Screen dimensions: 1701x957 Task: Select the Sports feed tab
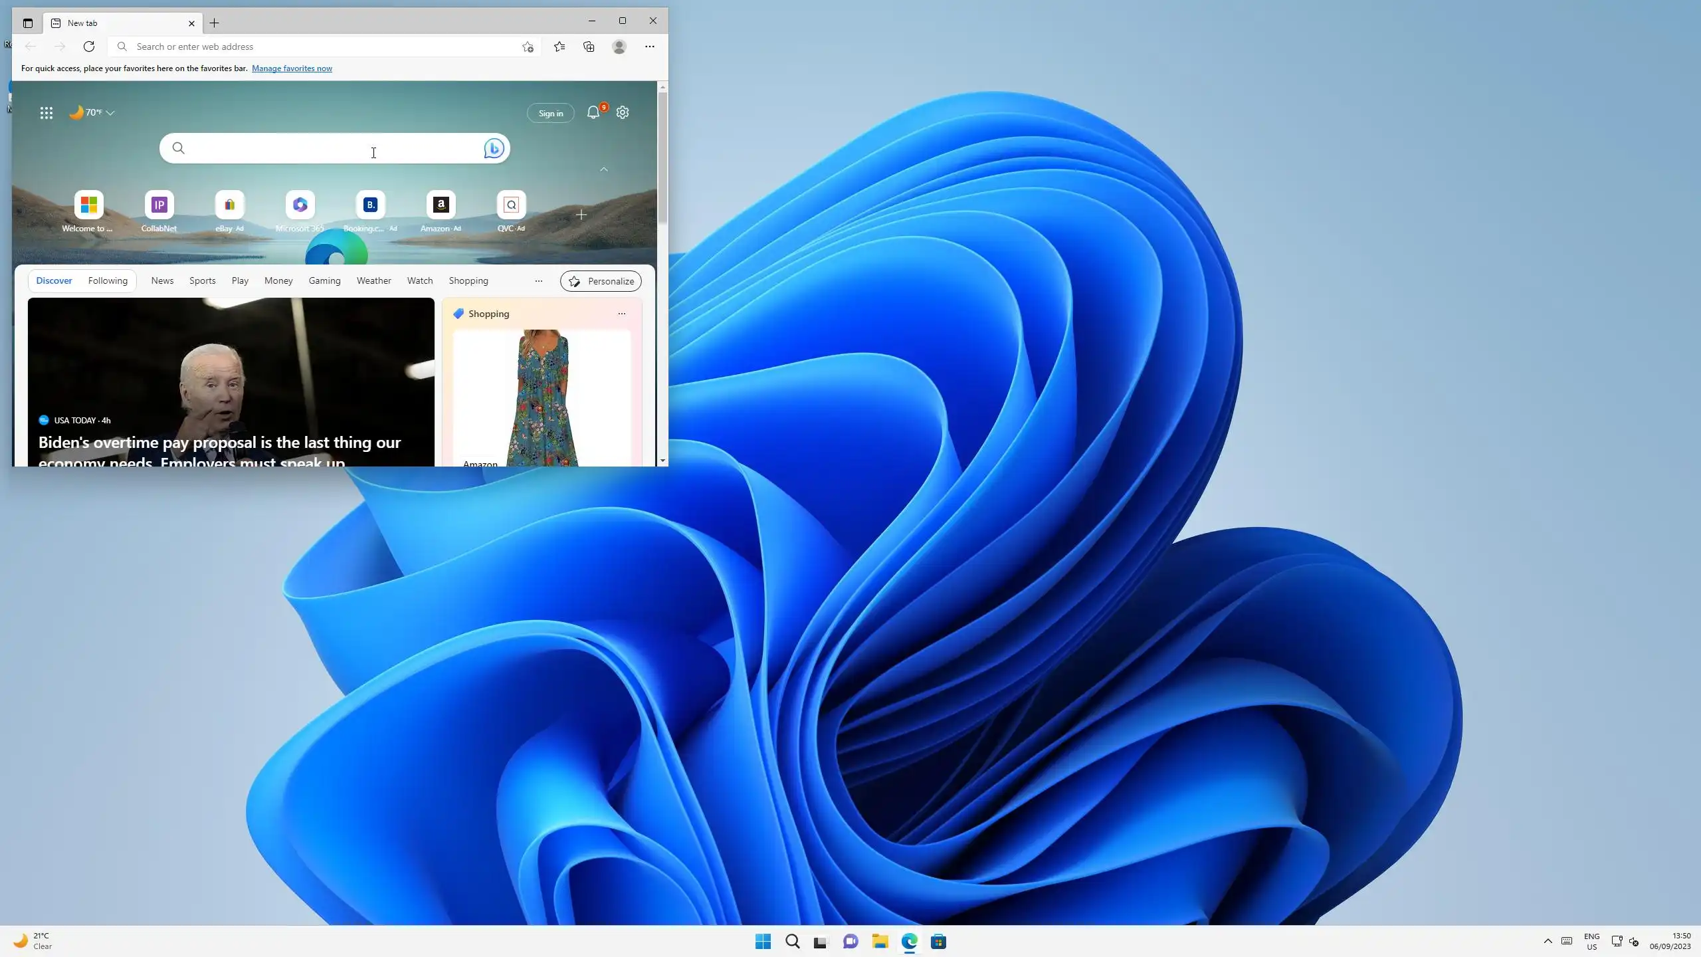pos(202,280)
